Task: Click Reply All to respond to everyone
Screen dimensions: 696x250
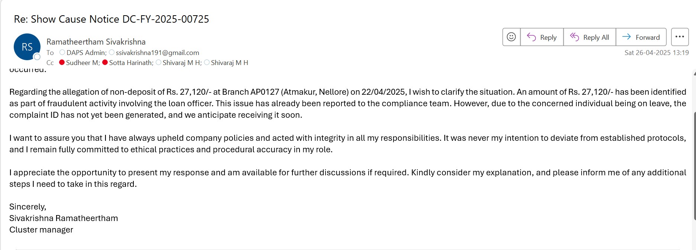Action: (x=590, y=37)
